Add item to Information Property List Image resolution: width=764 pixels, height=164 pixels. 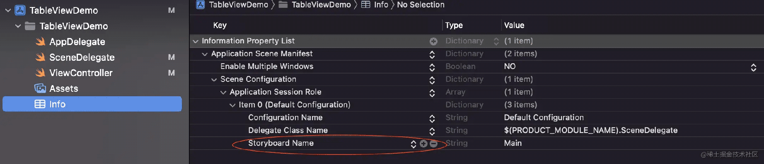coord(433,41)
